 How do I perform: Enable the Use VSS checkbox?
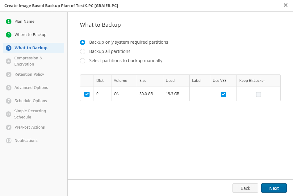[x=223, y=94]
